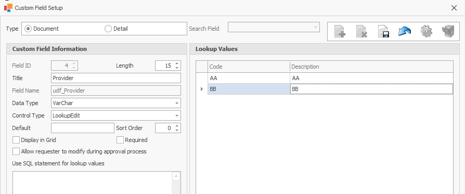Open the gear settings icon

(426, 31)
